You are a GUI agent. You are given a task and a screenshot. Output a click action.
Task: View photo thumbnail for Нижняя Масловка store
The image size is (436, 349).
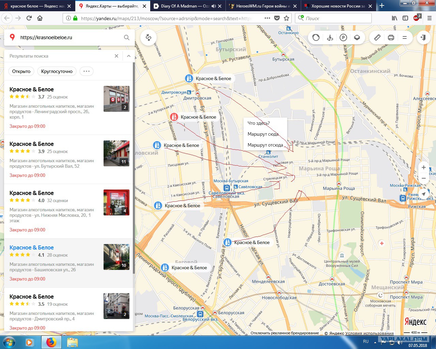[x=116, y=202]
